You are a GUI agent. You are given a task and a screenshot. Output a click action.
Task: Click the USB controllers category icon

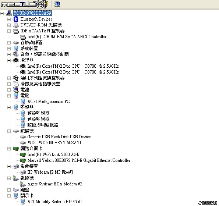[x=15, y=78]
